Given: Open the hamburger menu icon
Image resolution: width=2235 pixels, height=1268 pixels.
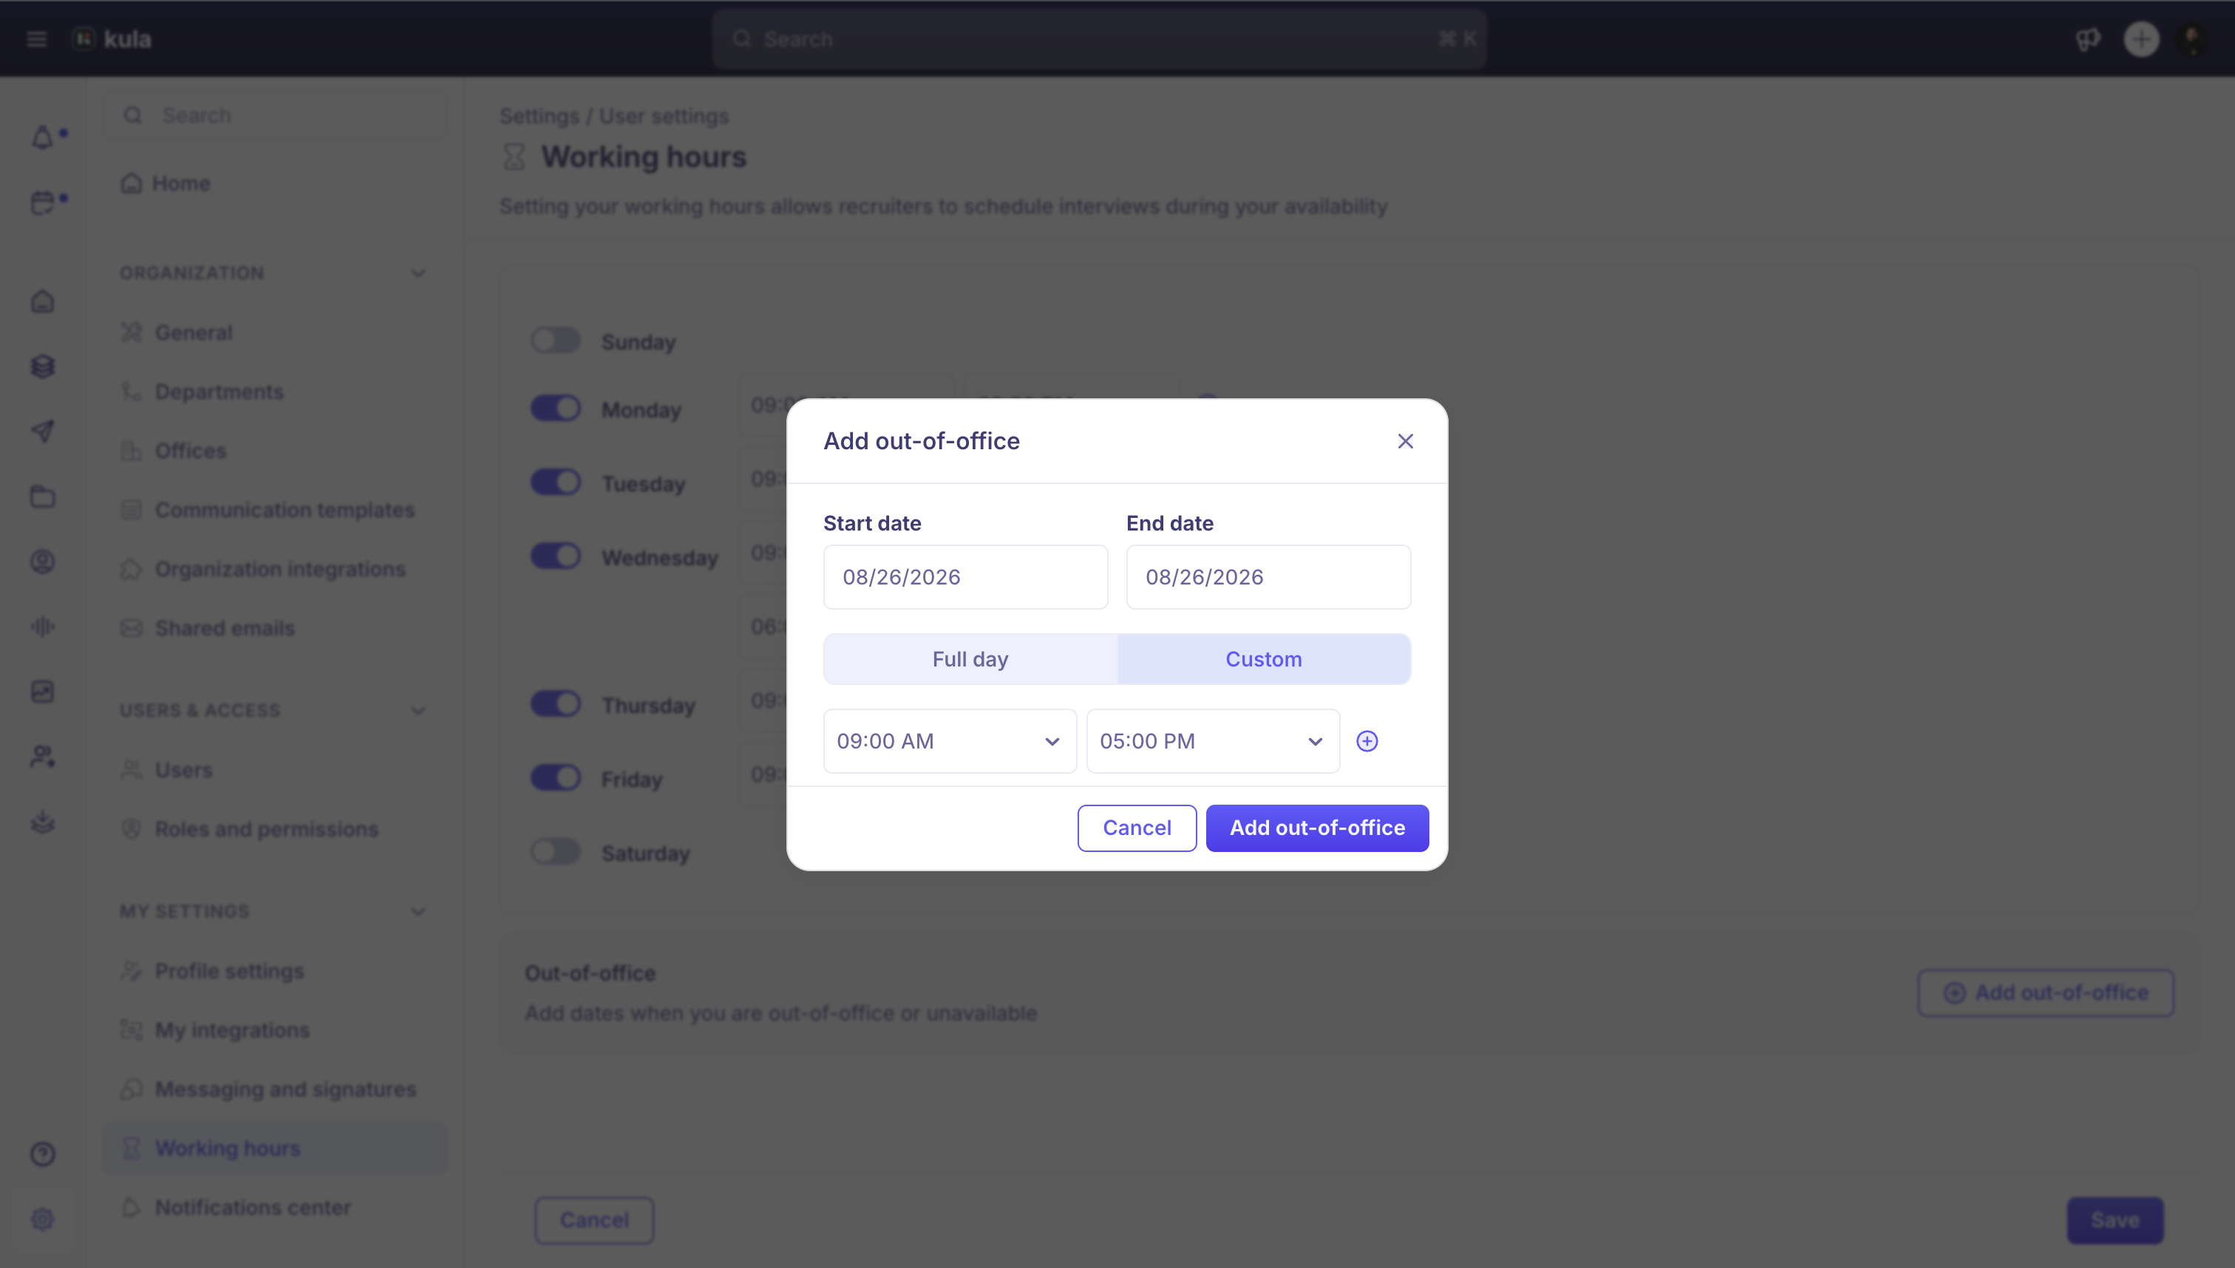Looking at the screenshot, I should [36, 39].
